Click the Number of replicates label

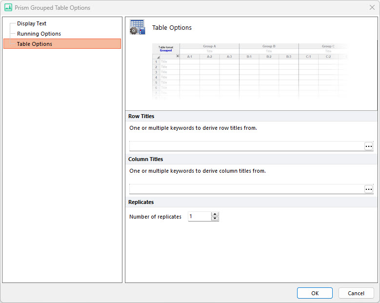(x=155, y=217)
